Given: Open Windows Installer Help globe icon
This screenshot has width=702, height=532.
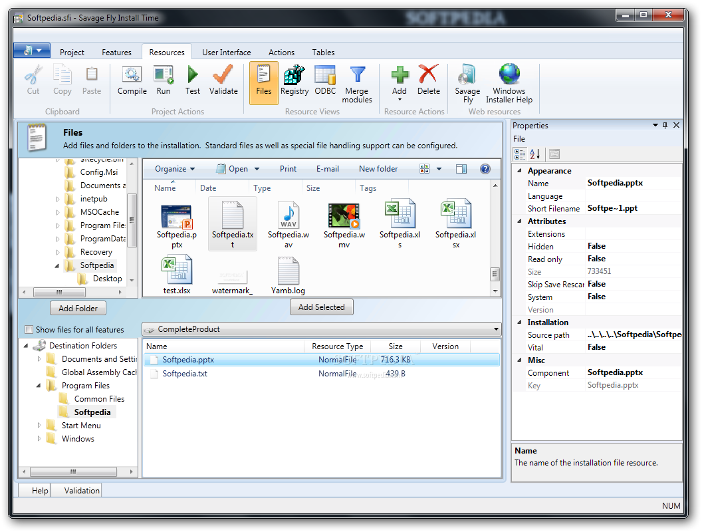Looking at the screenshot, I should click(509, 74).
